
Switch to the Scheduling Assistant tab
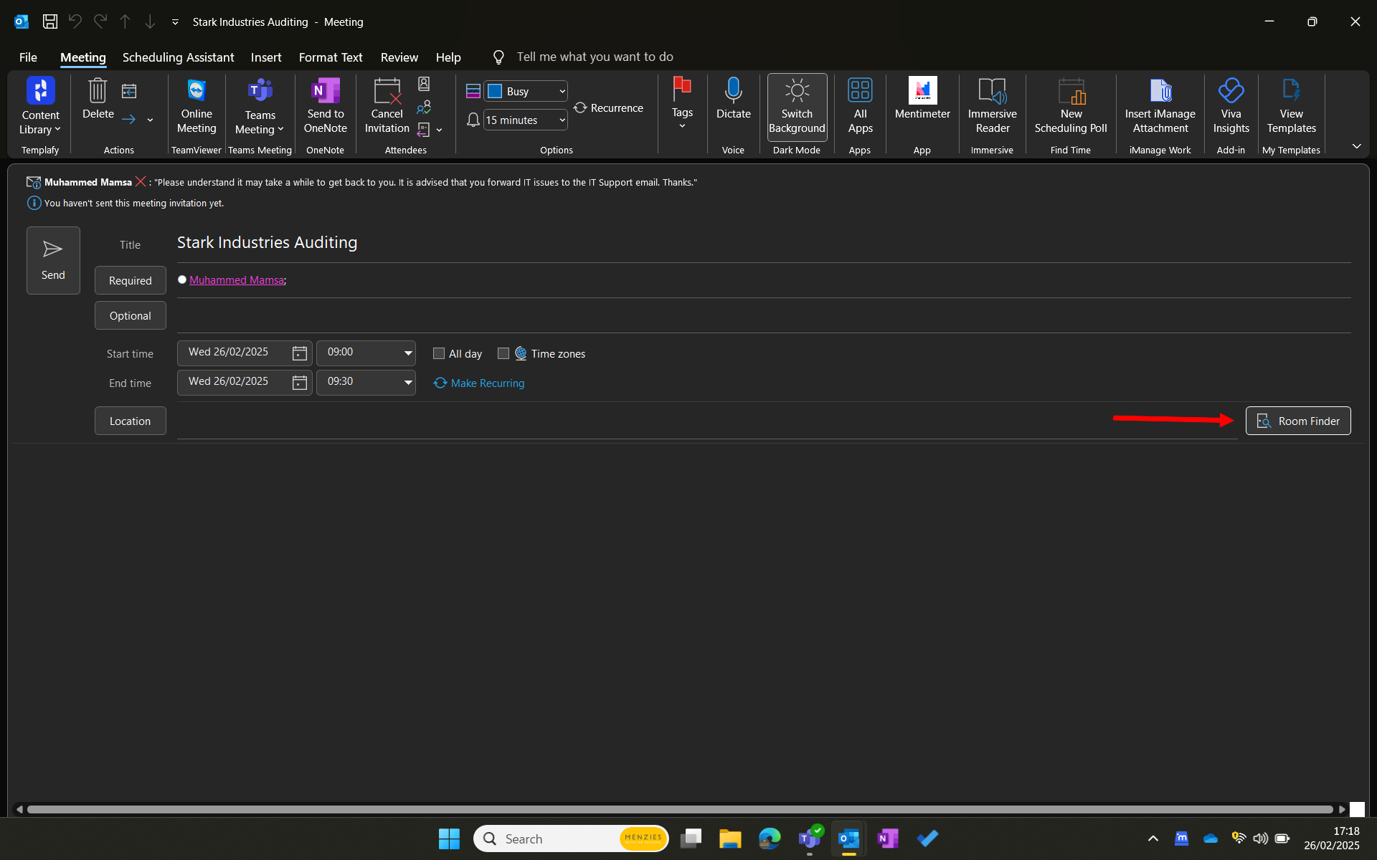178,57
